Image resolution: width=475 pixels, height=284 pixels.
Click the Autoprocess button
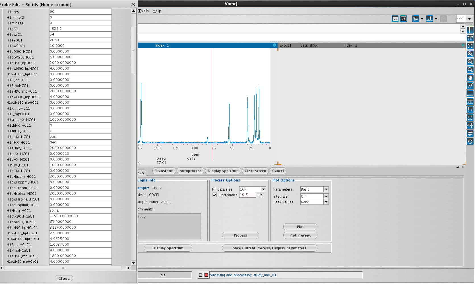click(190, 171)
